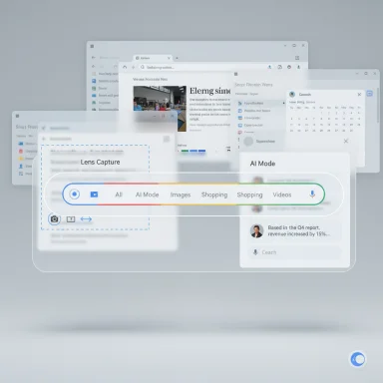
Task: Click the blue image icon in the search bar
Action: [94, 194]
